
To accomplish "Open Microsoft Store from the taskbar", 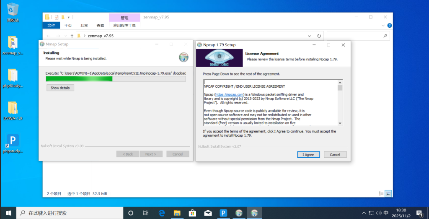I will point(192,213).
